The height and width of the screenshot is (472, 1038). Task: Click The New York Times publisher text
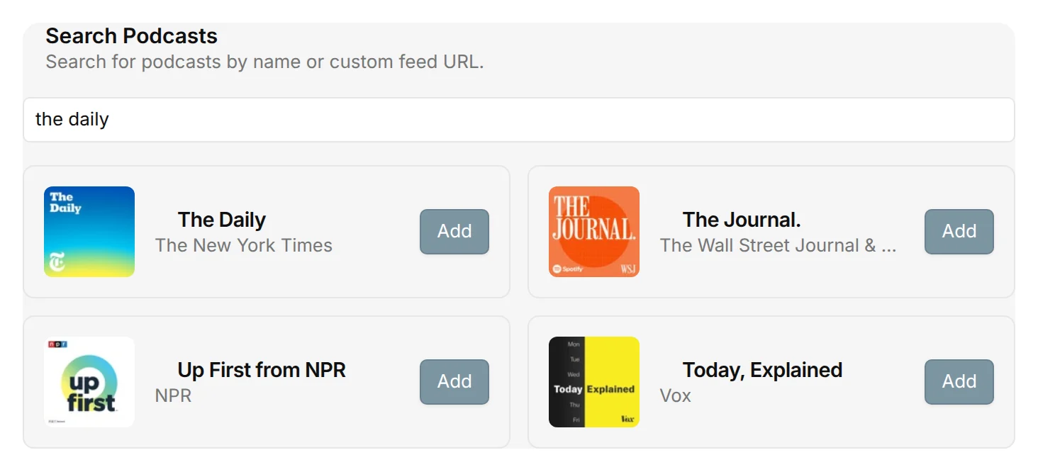point(244,245)
